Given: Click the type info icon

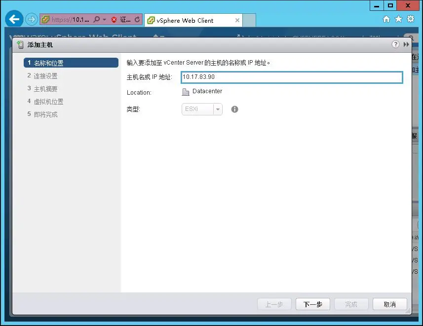Looking at the screenshot, I should (x=235, y=109).
